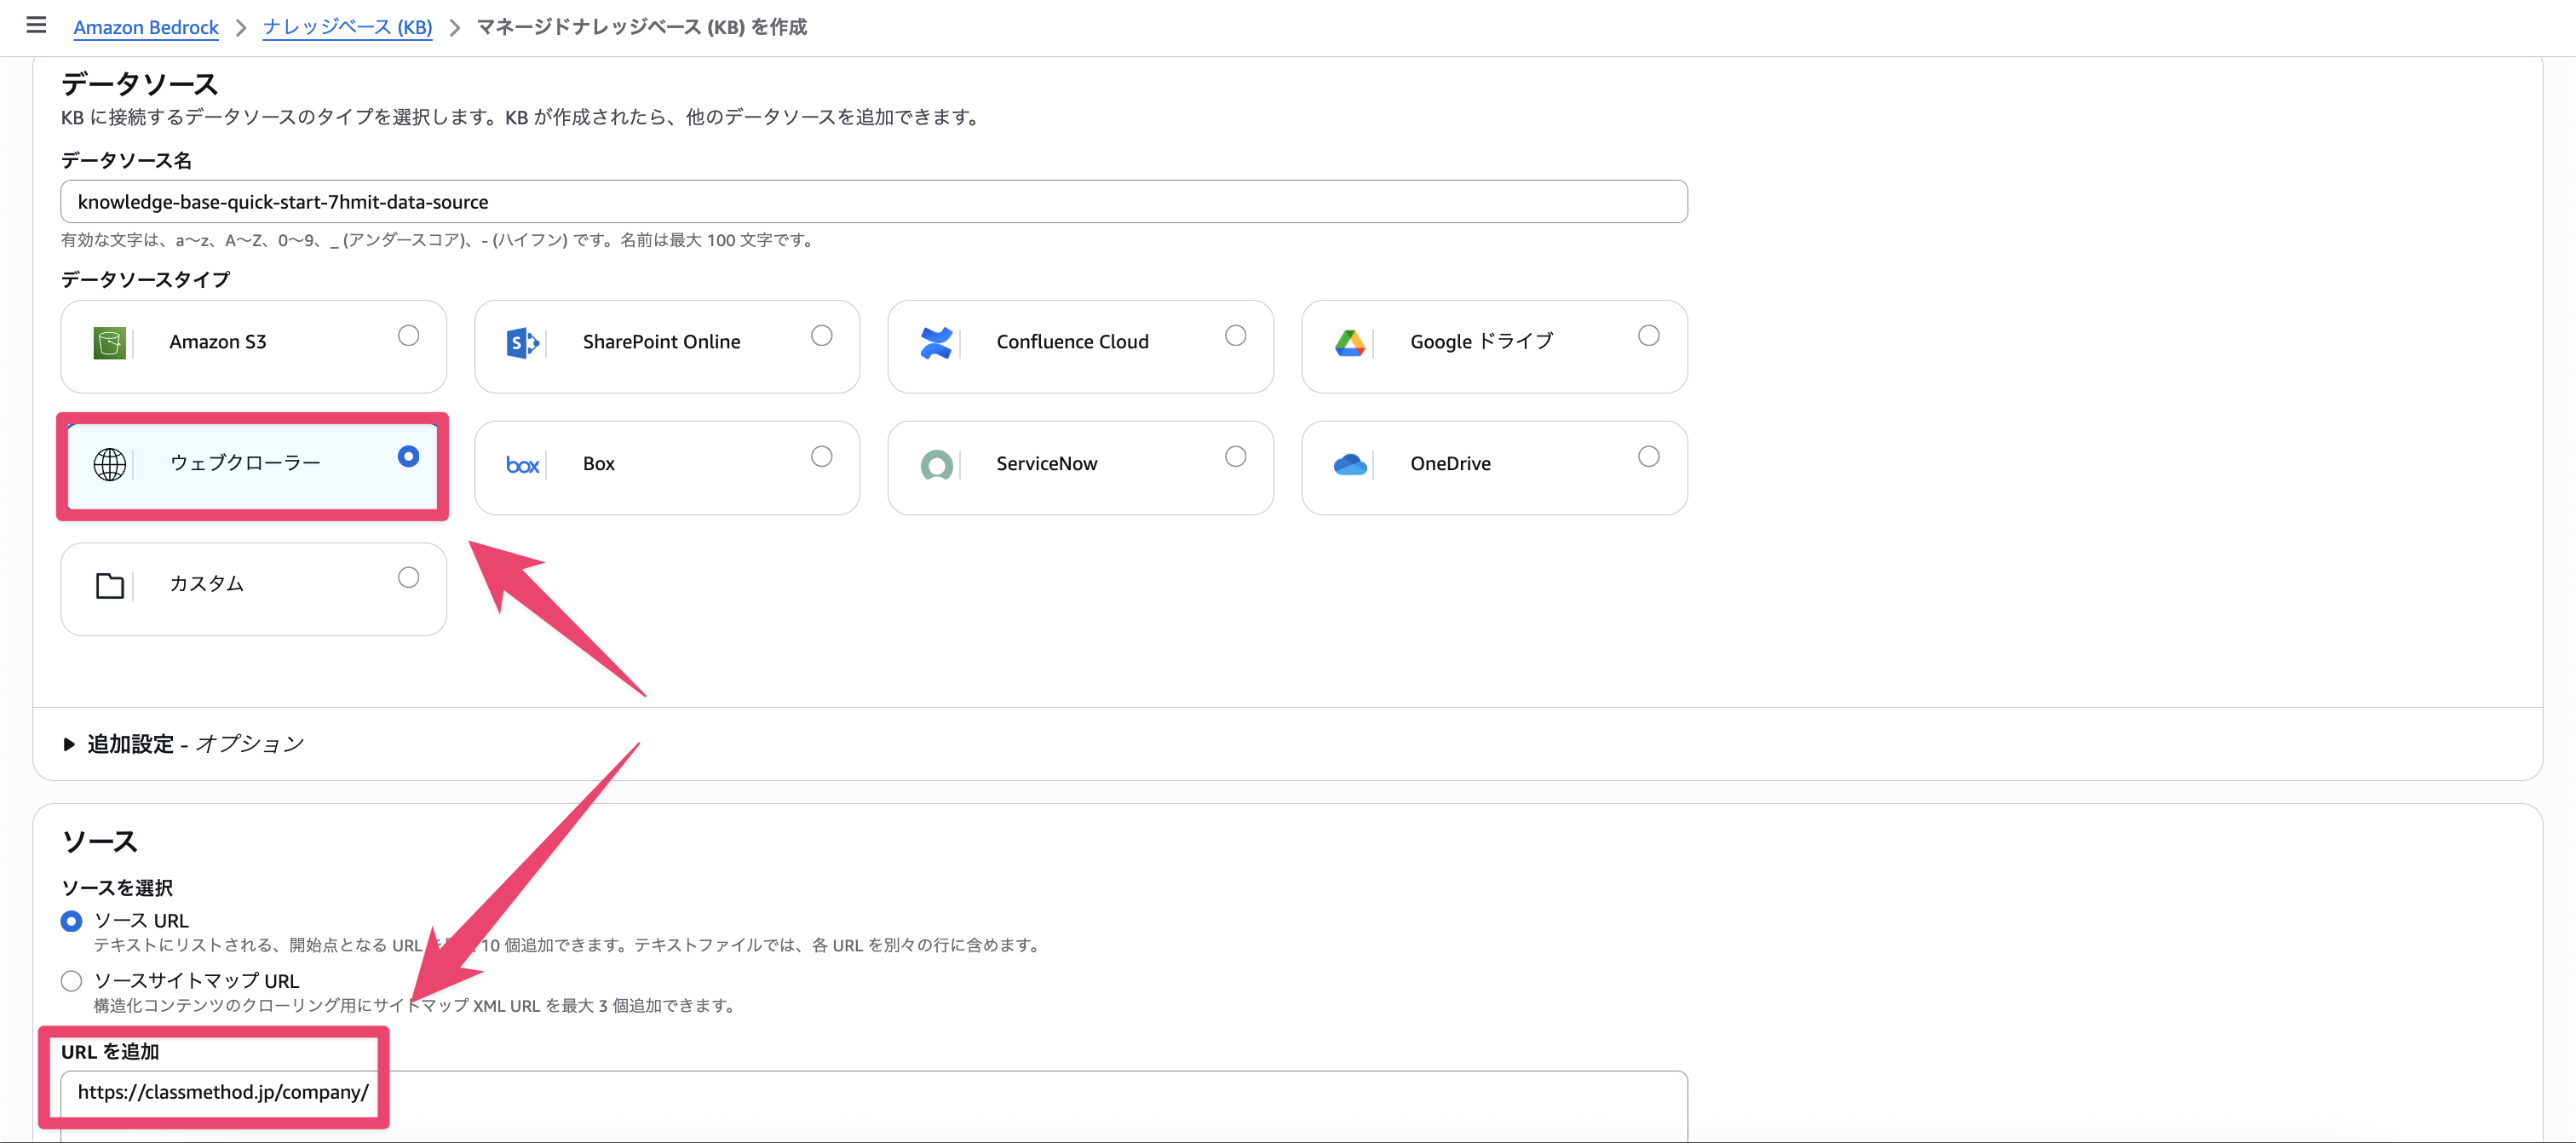Click the Confluence Cloud label text
The image size is (2576, 1143).
(x=1073, y=342)
